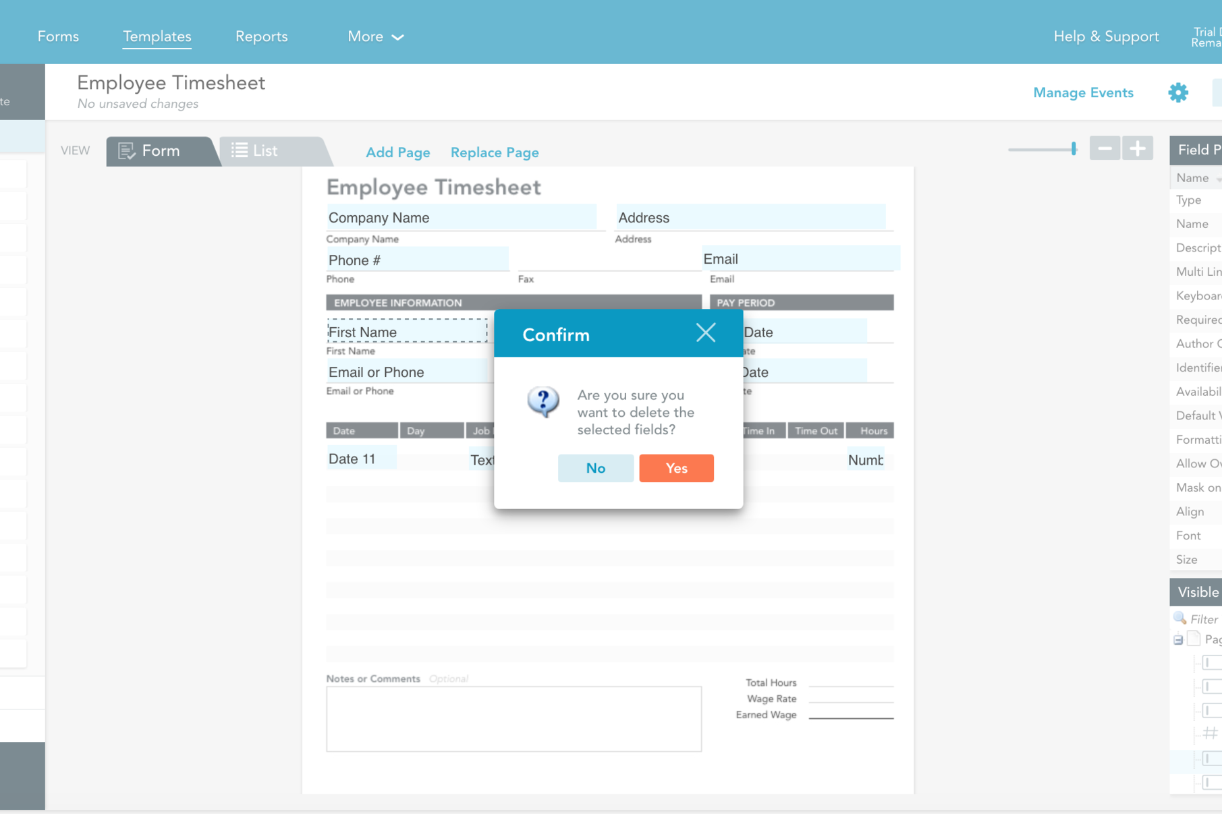Click the zoom slider handle
This screenshot has width=1222, height=814.
1074,148
